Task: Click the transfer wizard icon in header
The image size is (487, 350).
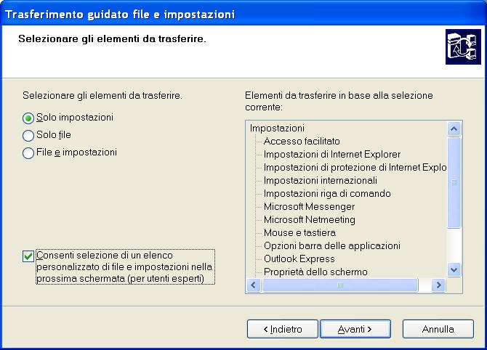Action: point(459,49)
